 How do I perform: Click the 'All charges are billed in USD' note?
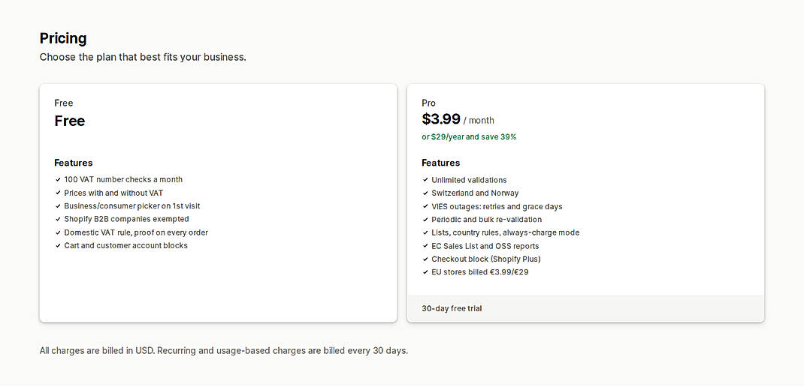(x=224, y=351)
